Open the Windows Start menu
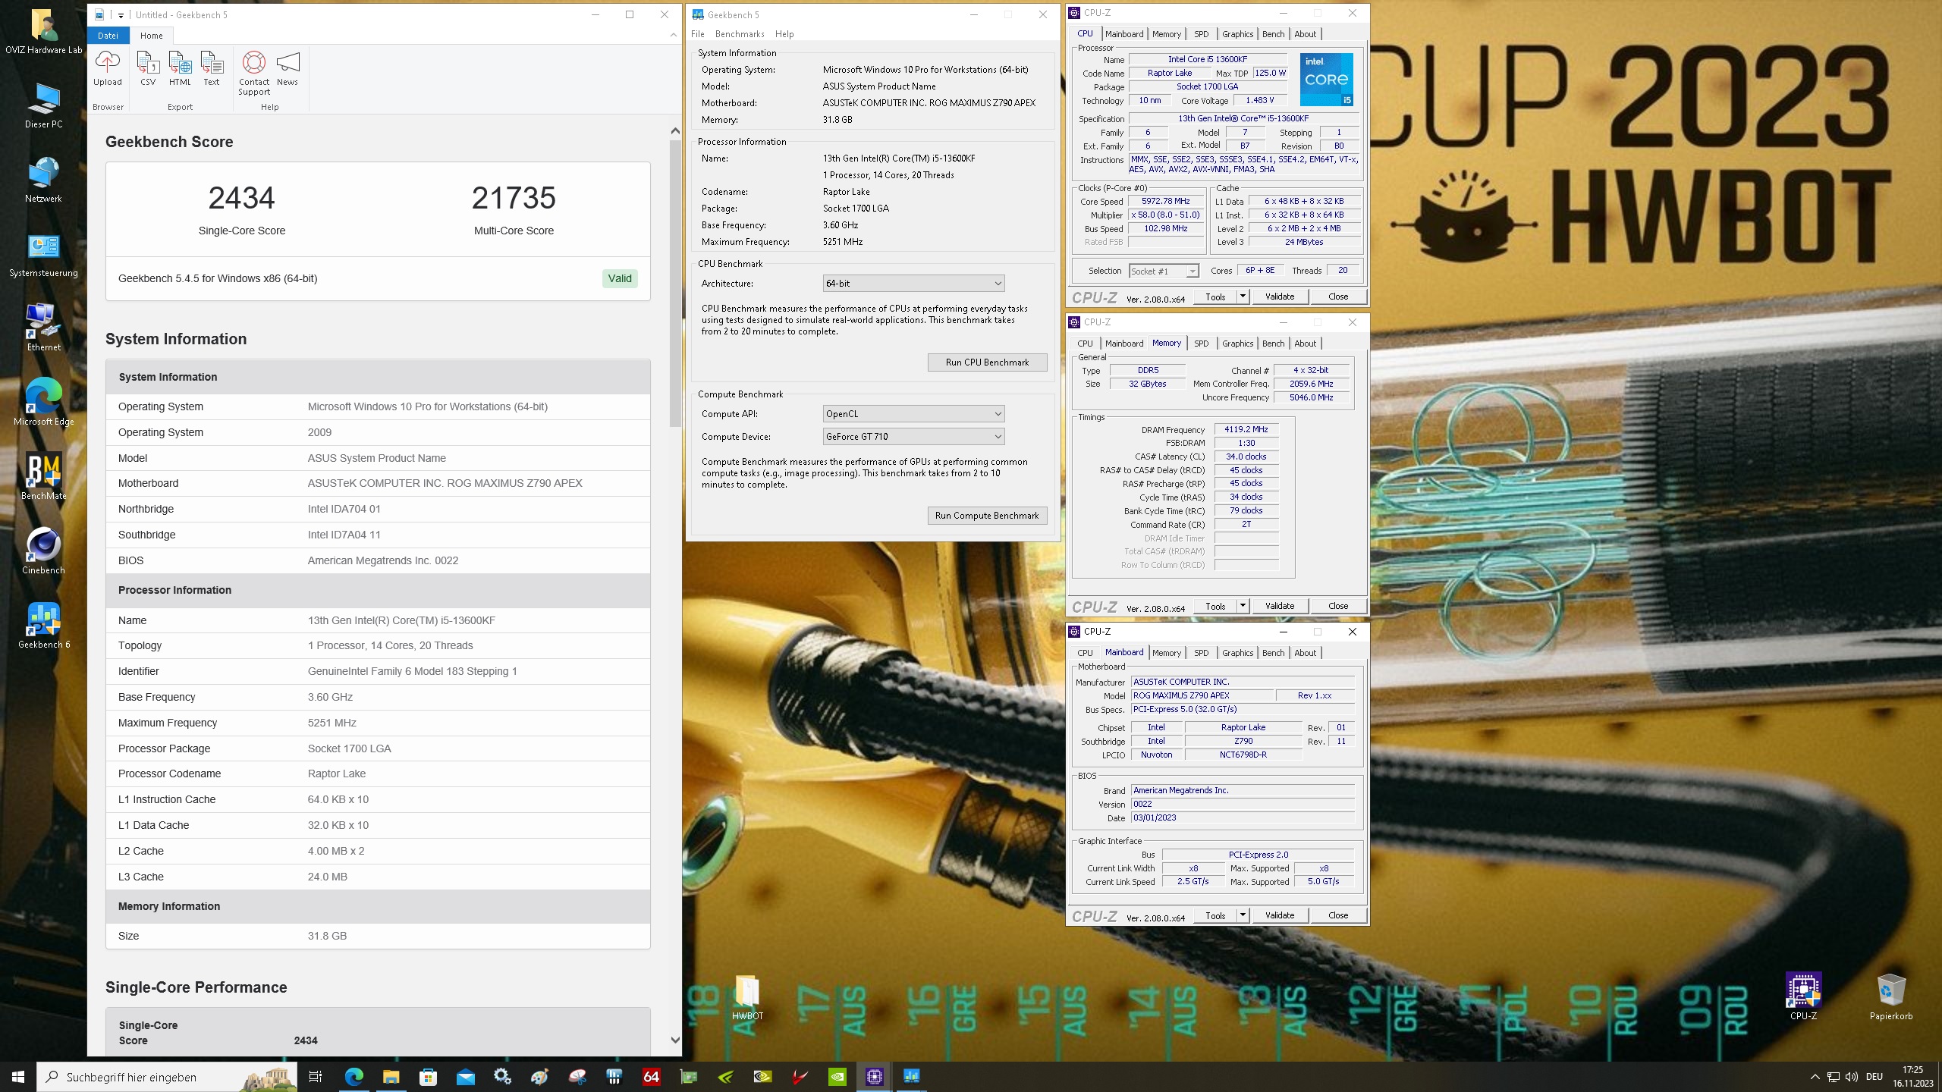The image size is (1942, 1092). [x=18, y=1077]
